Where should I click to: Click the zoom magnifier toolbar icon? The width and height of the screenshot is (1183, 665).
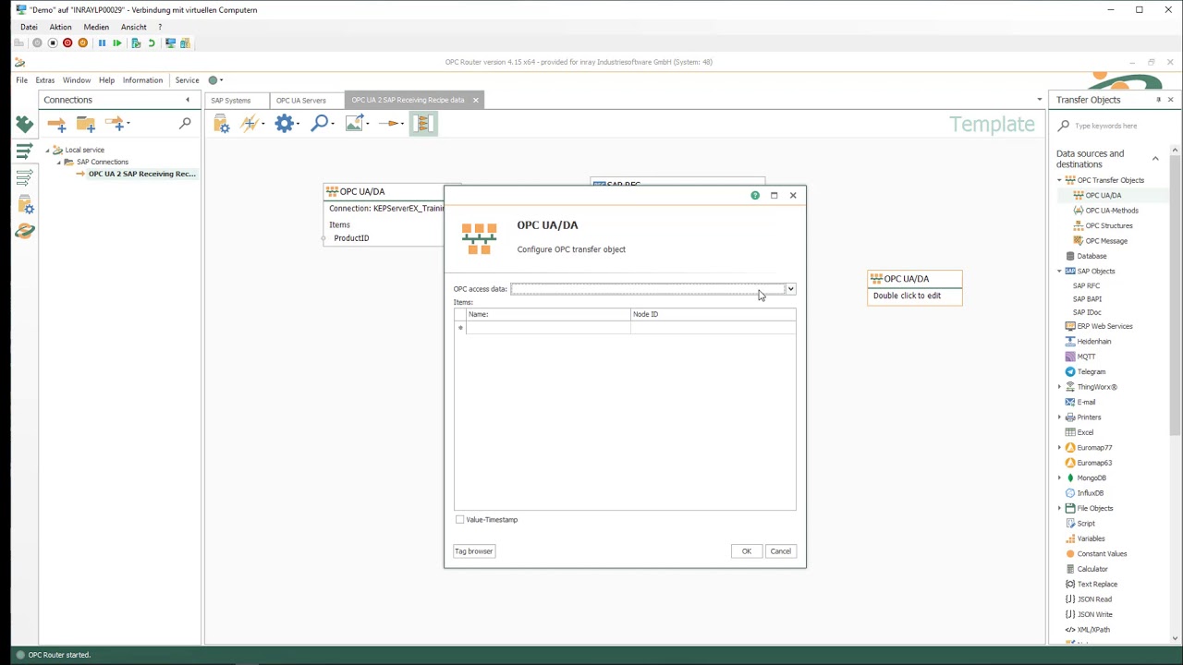tap(320, 123)
